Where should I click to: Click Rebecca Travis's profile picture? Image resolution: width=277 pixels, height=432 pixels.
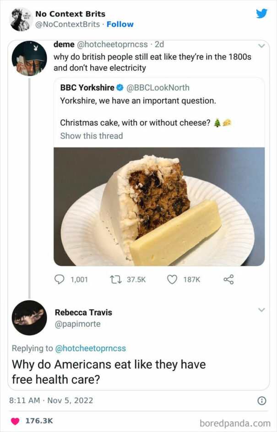tap(29, 318)
